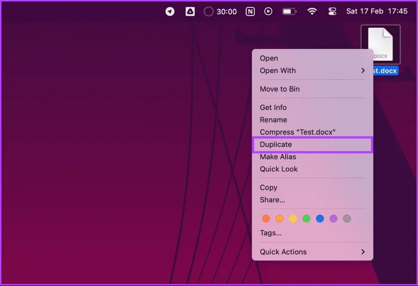Click Share… menu entry
Screen dimensions: 418x286
[x=312, y=200]
